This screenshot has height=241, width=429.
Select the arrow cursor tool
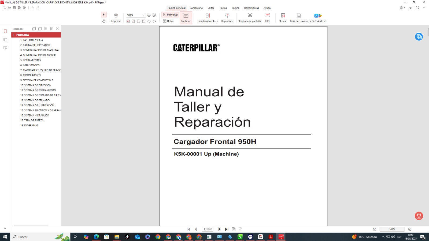[x=104, y=15]
